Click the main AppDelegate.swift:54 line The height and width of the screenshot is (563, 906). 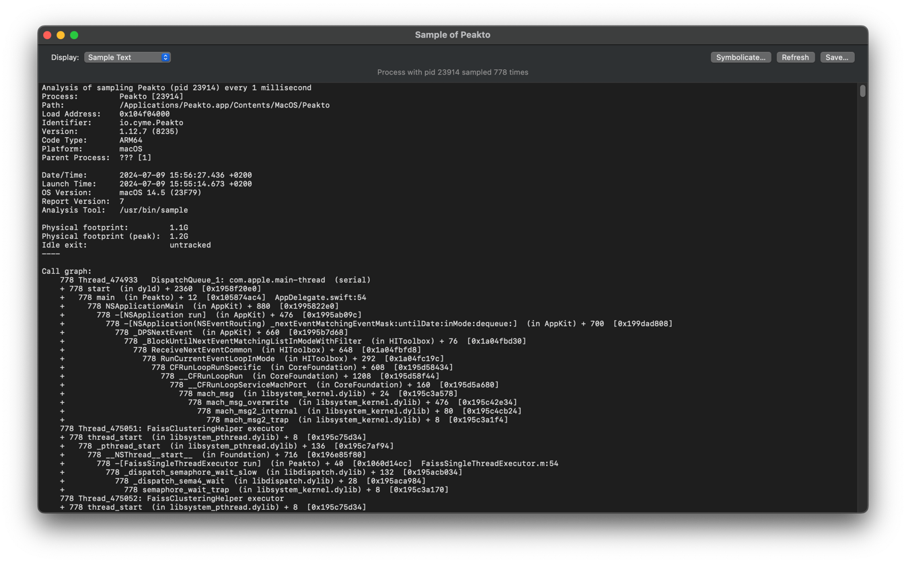coord(213,297)
